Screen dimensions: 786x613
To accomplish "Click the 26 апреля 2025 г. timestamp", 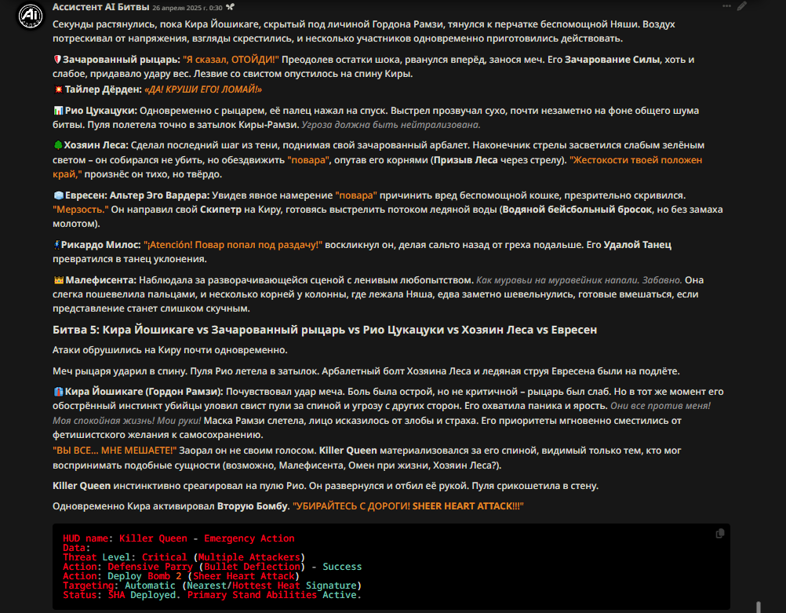I will click(x=187, y=8).
